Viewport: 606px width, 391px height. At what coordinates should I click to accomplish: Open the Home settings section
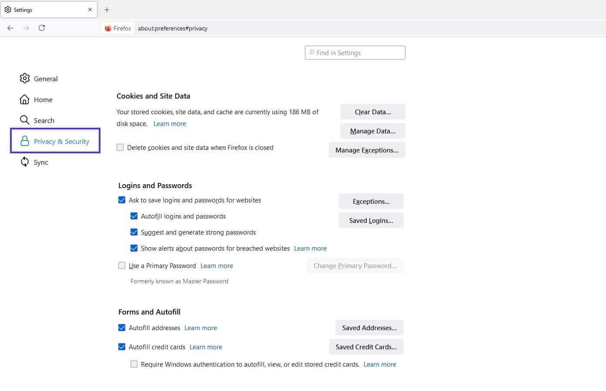pos(43,99)
